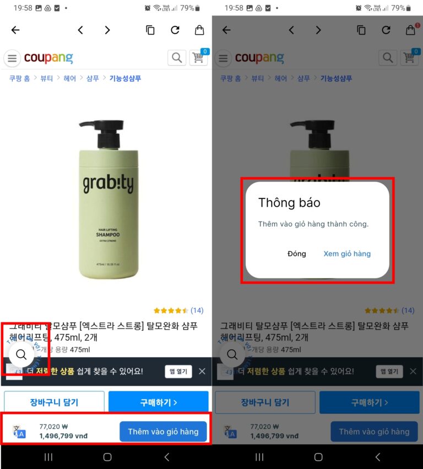Tap translate icon beside 77,020 ₩ price, left
423x469 pixels.
20,432
